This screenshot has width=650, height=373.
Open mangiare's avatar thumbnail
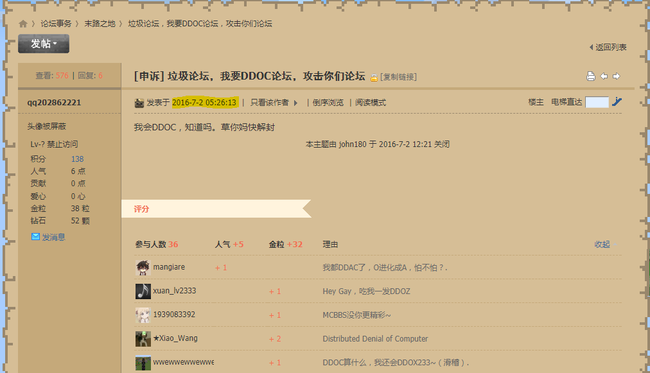click(x=143, y=268)
